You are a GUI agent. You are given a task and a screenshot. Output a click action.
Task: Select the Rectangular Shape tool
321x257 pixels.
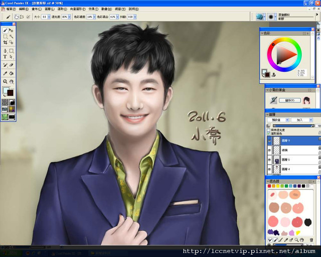click(x=11, y=51)
